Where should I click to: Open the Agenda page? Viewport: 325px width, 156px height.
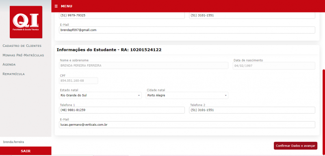[x=9, y=65]
